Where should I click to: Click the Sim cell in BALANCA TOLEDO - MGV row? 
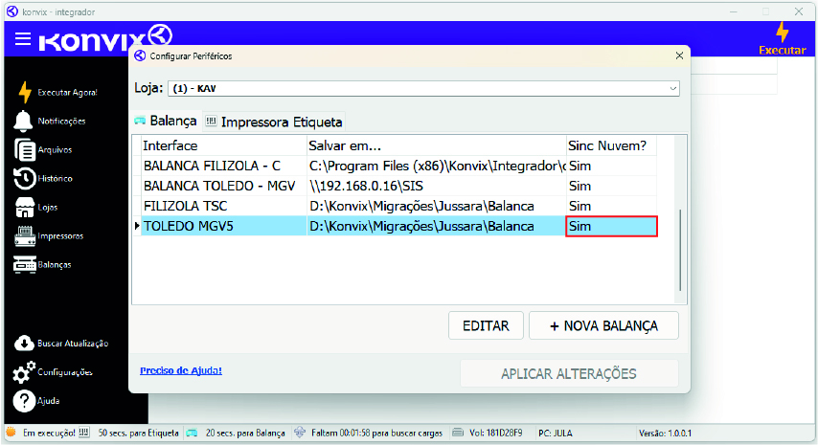[611, 186]
